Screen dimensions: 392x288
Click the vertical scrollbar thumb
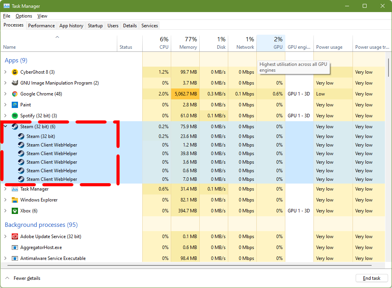point(388,67)
